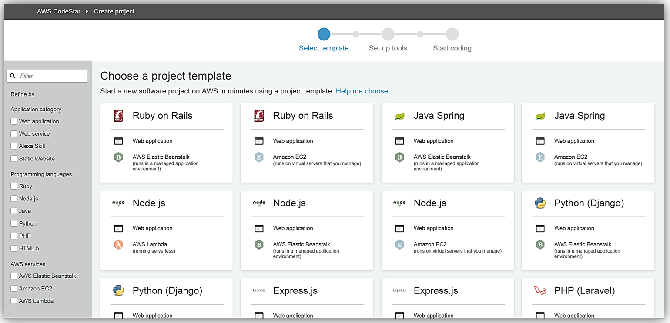This screenshot has width=670, height=323.
Task: Click the Ruby on Rails logo on the Elastic Beanstalk card
Action: click(118, 116)
